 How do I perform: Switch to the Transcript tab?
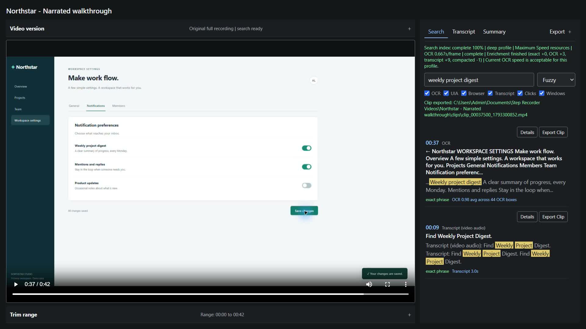pos(463,32)
